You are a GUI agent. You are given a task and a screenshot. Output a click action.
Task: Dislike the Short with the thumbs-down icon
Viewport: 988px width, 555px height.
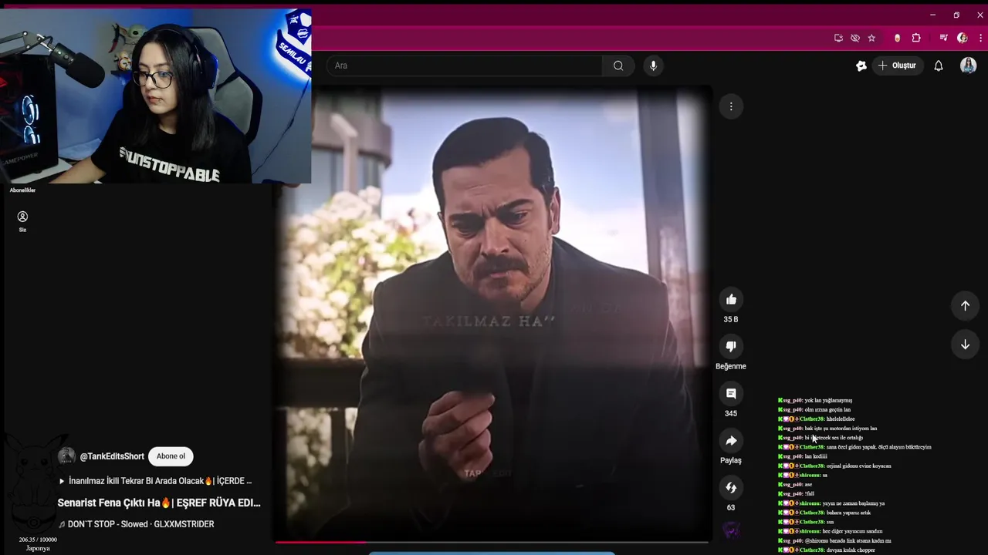pyautogui.click(x=731, y=346)
